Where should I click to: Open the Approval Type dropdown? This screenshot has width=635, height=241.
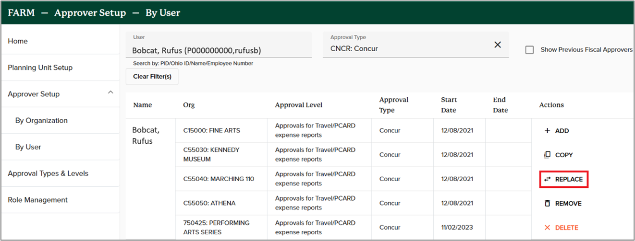tap(408, 48)
